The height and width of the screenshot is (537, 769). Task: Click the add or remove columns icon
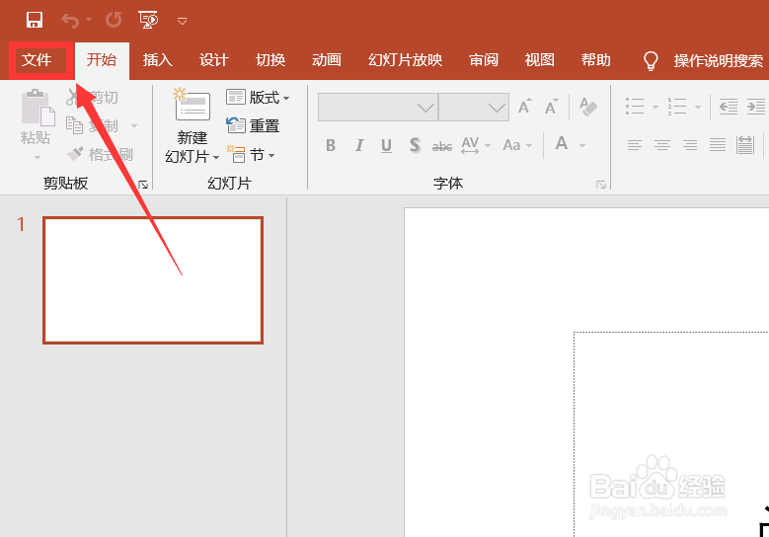coord(745,145)
